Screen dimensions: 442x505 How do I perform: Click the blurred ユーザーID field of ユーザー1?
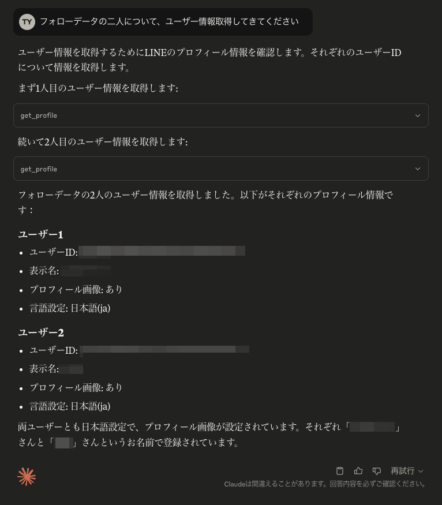click(163, 251)
